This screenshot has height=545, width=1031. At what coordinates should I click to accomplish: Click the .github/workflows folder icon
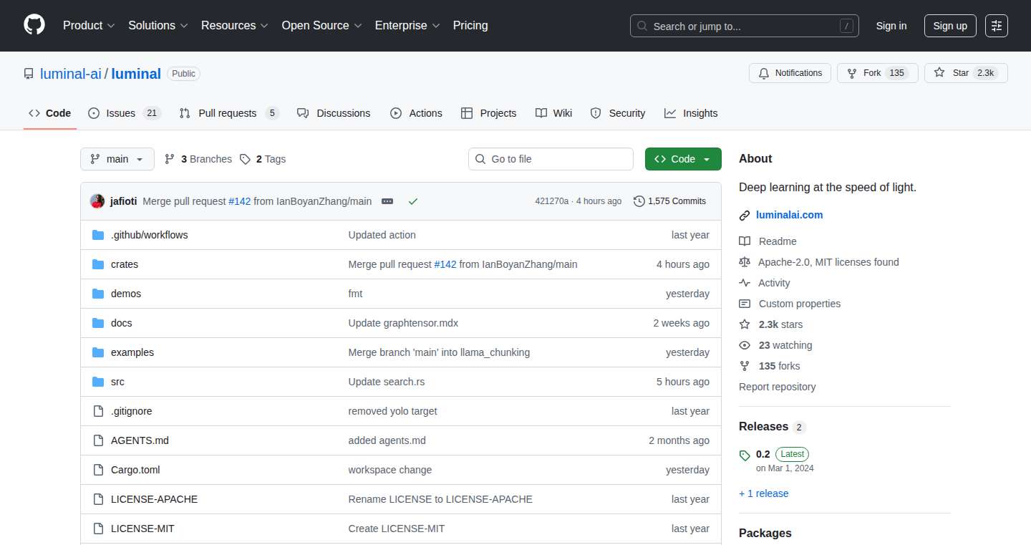(x=98, y=235)
